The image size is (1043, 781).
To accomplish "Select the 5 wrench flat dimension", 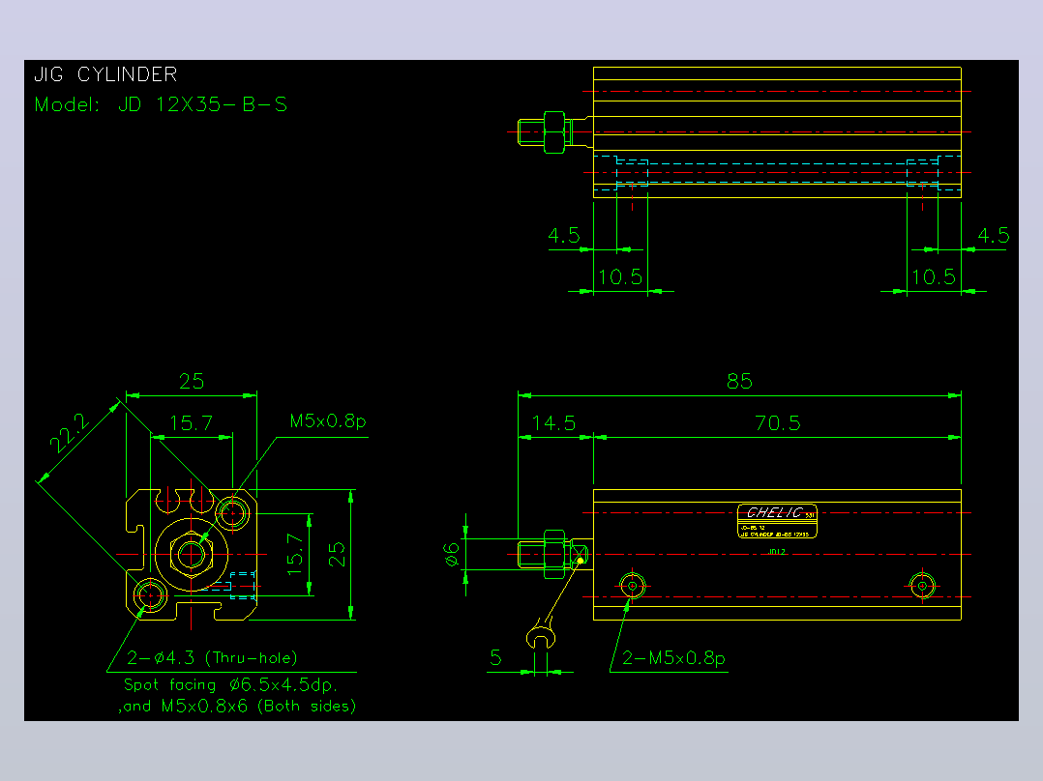I will [x=495, y=658].
